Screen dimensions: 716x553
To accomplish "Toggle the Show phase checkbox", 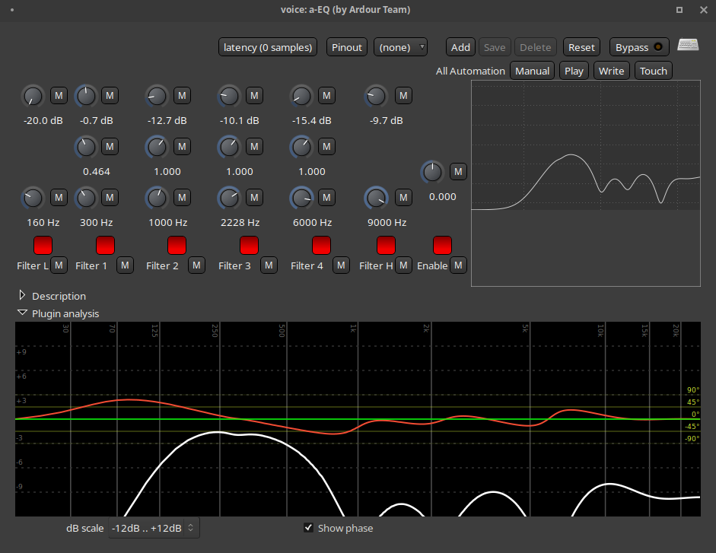I will (x=309, y=528).
